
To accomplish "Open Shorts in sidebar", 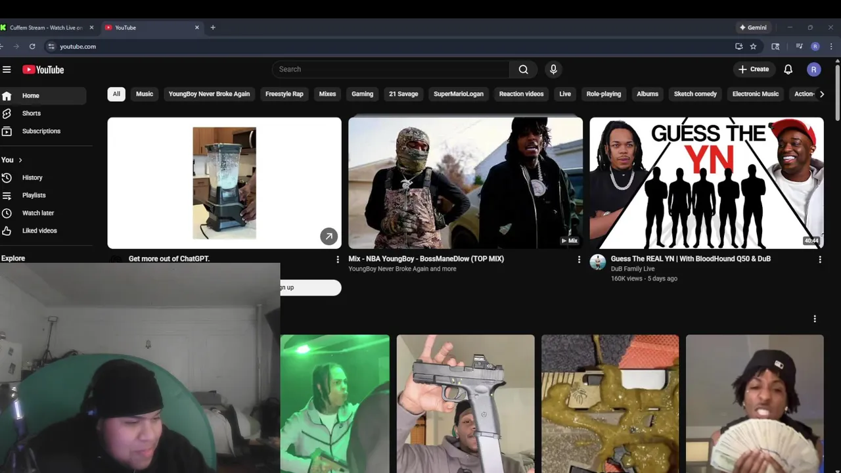I will 43,113.
